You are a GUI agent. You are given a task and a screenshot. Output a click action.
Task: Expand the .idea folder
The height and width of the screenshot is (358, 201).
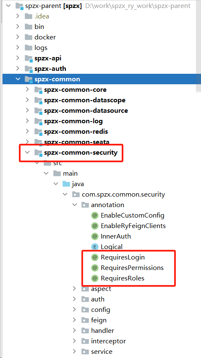click(x=18, y=16)
